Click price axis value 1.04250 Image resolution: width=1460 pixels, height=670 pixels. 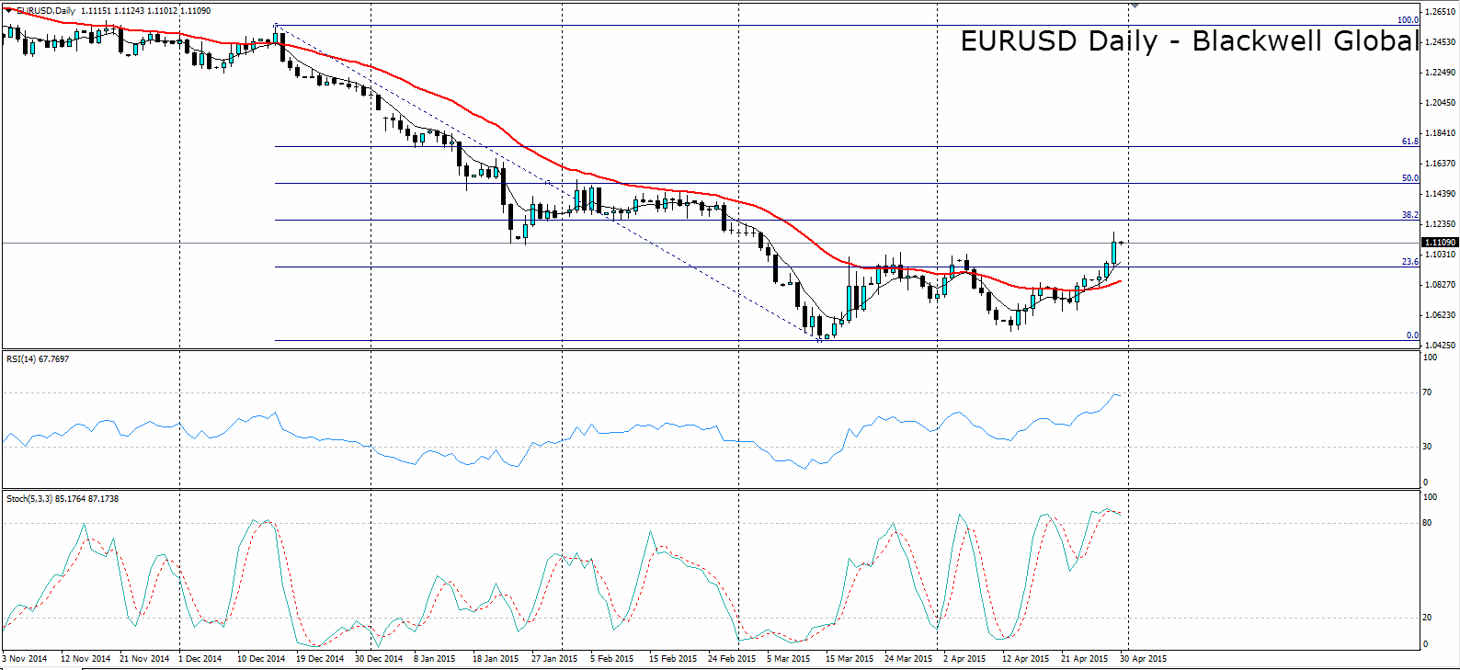click(1441, 346)
